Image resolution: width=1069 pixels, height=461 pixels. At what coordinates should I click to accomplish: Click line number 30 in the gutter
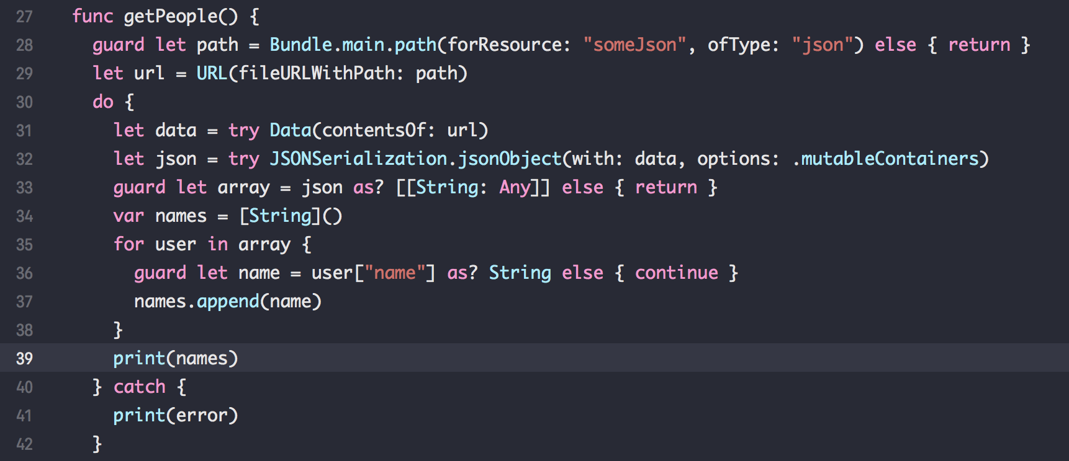24,102
